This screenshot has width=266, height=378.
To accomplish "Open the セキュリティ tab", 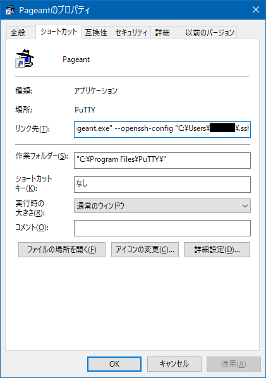I will 131,32.
